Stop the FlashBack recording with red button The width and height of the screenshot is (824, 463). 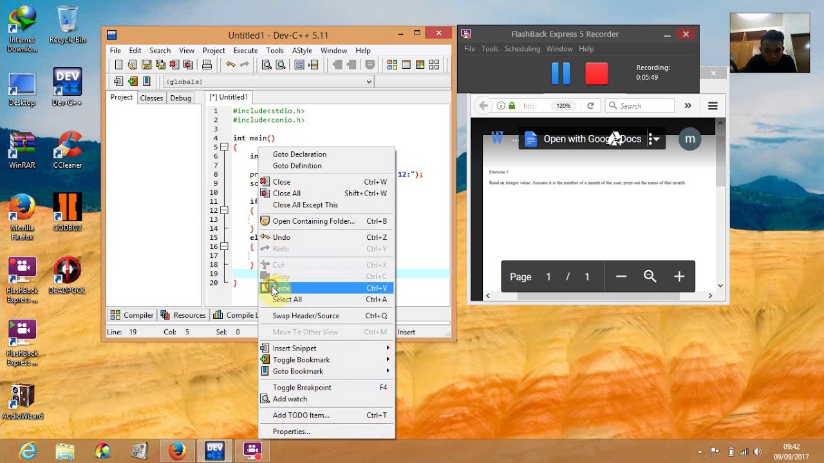[597, 74]
